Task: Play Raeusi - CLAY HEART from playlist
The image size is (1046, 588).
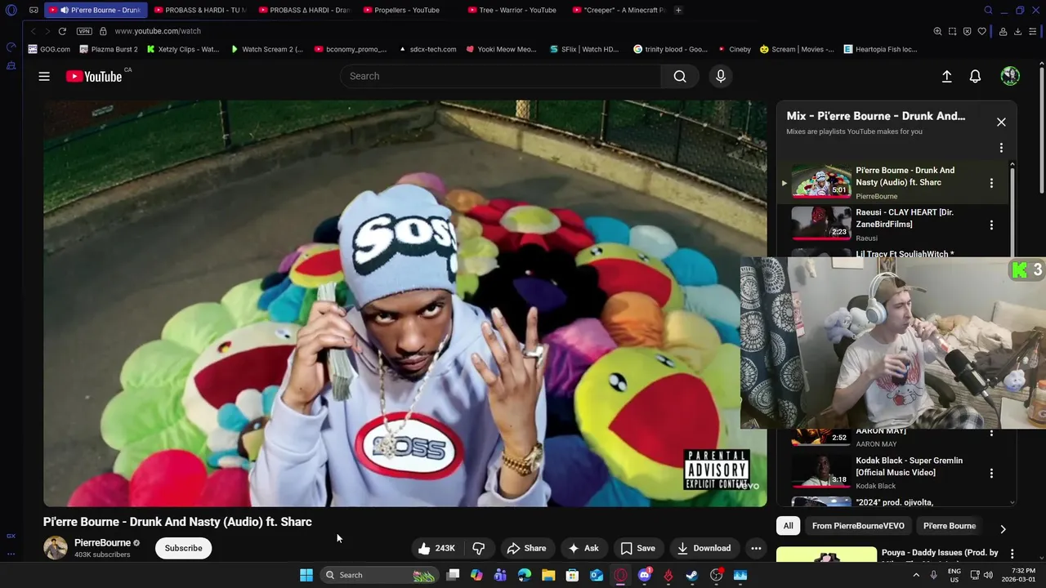Action: click(x=892, y=225)
